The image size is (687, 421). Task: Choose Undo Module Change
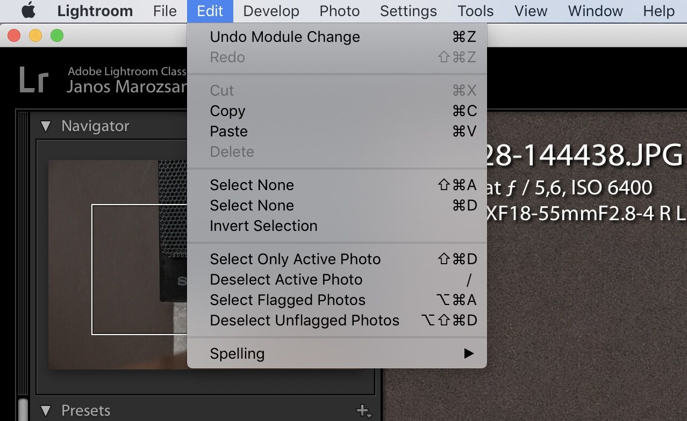[x=285, y=37]
